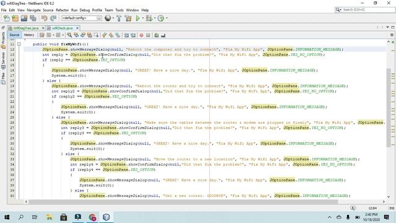Go to the next bookmark
The image size is (396, 223).
[111, 35]
